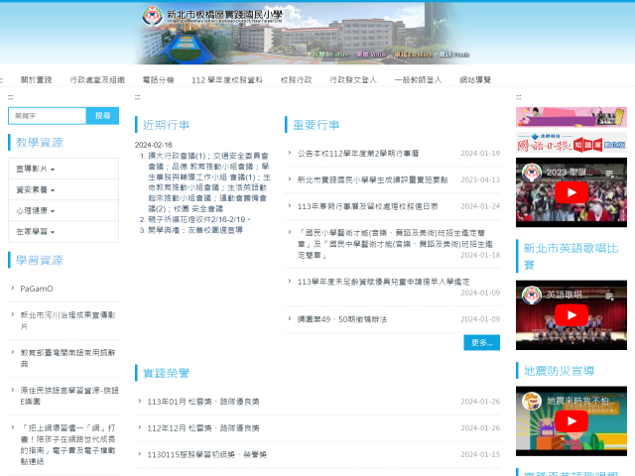The width and height of the screenshot is (635, 476).
Task: Open the 校務行政 menu
Action: pos(296,79)
